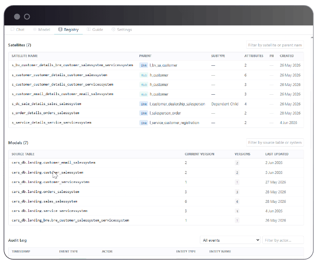This screenshot has height=265, width=317.
Task: Click the Registry database icon
Action: 60,29
